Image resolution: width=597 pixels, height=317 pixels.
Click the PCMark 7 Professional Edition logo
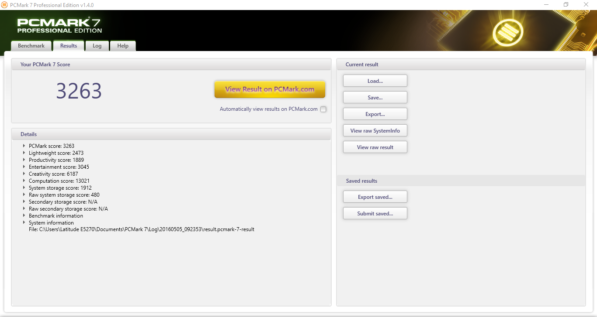click(59, 25)
